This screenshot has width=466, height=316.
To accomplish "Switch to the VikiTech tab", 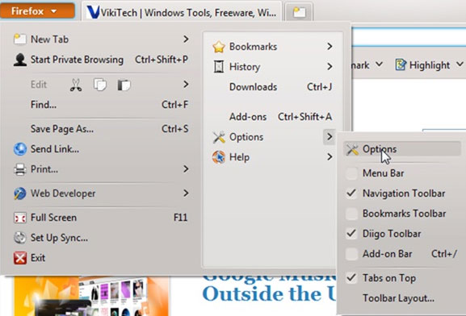I will click(x=181, y=12).
